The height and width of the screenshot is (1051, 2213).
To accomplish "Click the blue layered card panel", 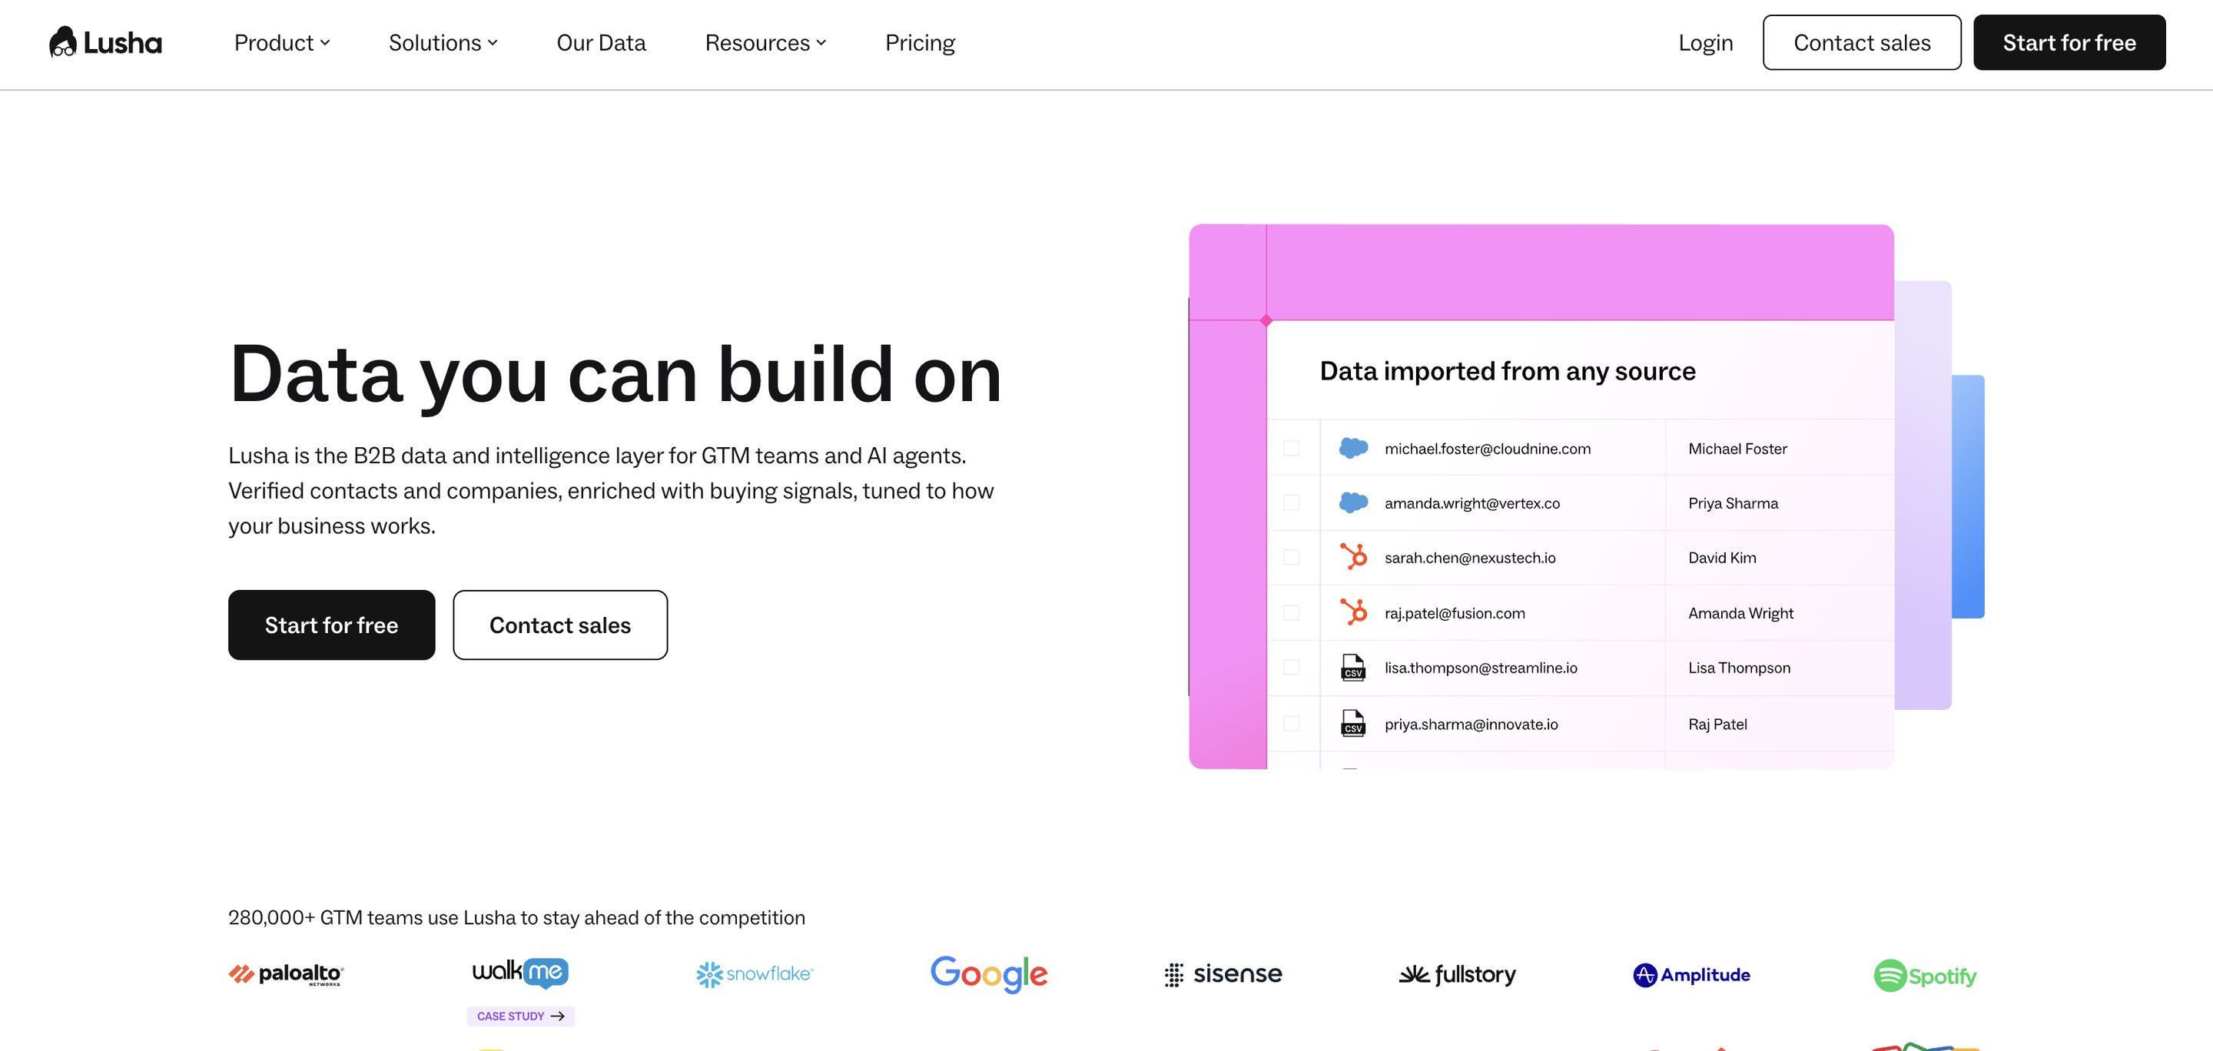I will click(x=1968, y=496).
